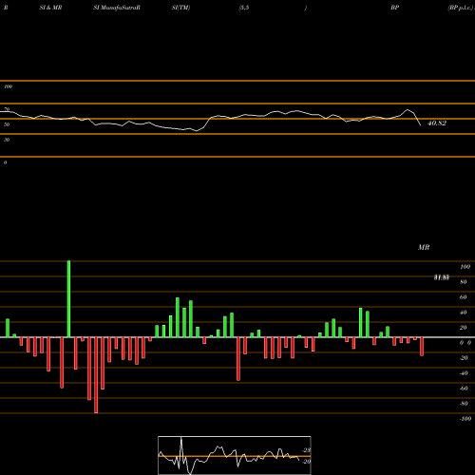Click the '30' level label on RSI chart
The width and height of the screenshot is (475, 475).
click(x=7, y=140)
